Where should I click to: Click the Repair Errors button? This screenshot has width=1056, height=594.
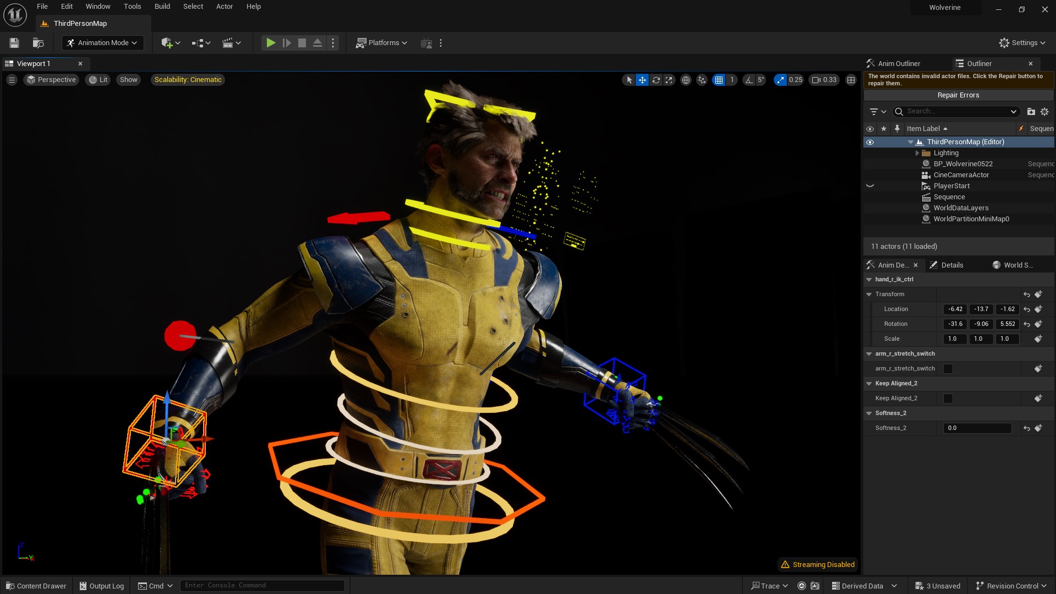tap(957, 95)
